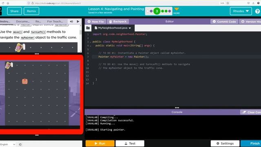
Task: Collapse the class MyNeighborhood code fold arrow
Action: 91,42
